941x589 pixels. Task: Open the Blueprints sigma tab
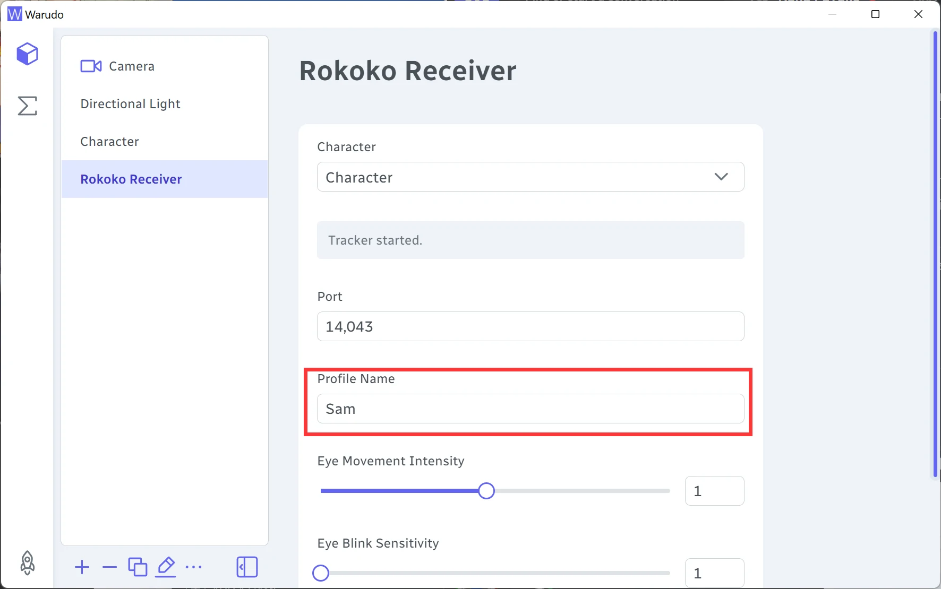(27, 106)
